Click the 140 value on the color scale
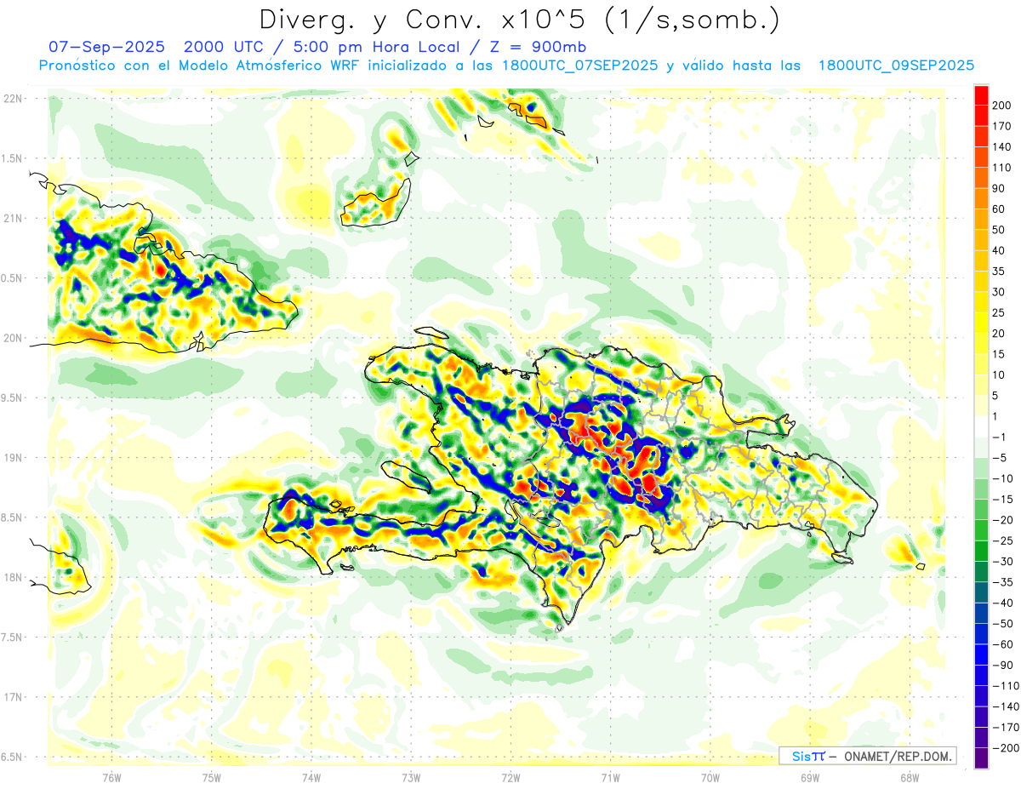1021x789 pixels. click(x=1003, y=147)
